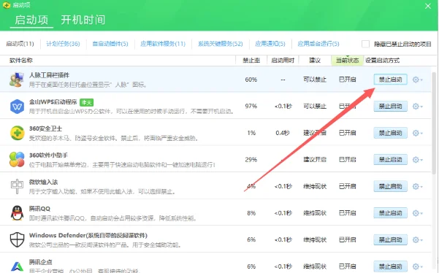
Task: Select the 应用后台运行(5) sub-tab
Action: (x=318, y=44)
